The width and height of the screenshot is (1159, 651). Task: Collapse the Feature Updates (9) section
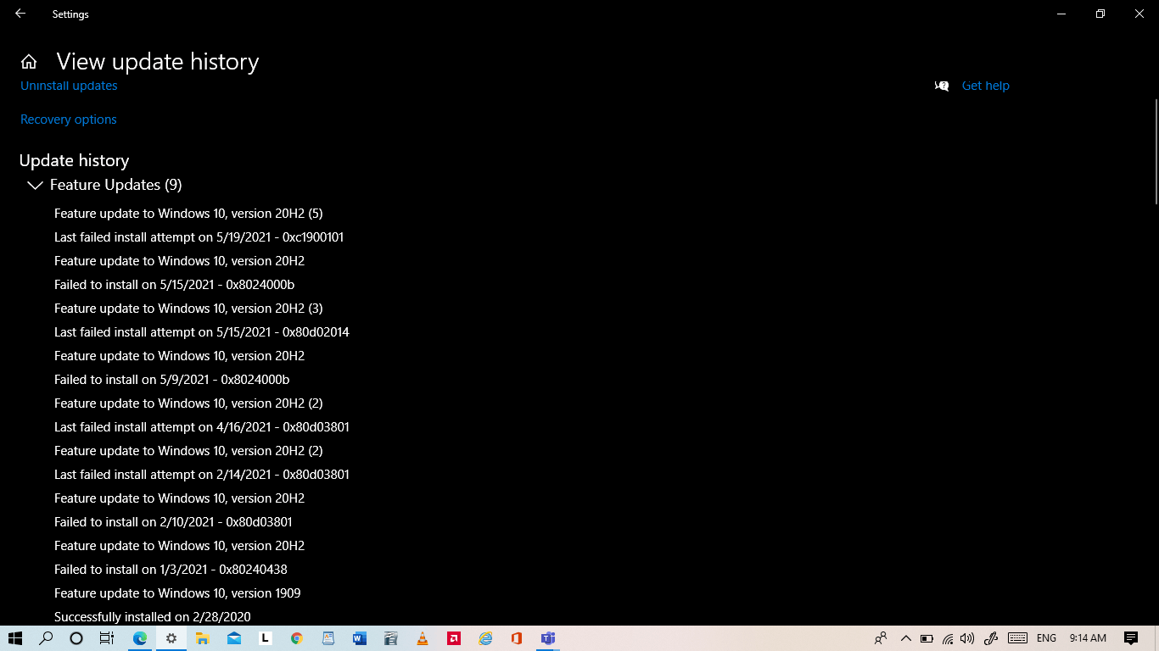tap(35, 185)
